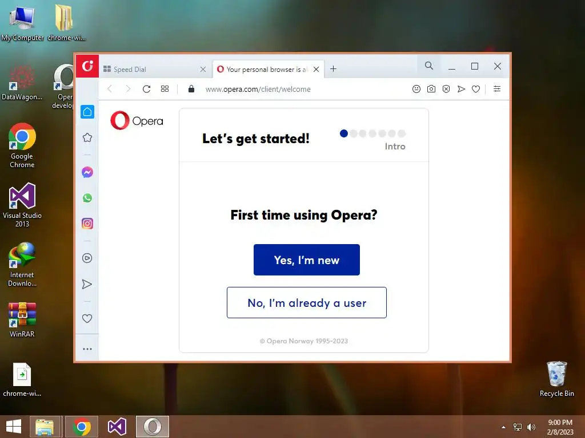This screenshot has height=438, width=585.
Task: Open the Speed Dial start page grid
Action: tap(165, 89)
